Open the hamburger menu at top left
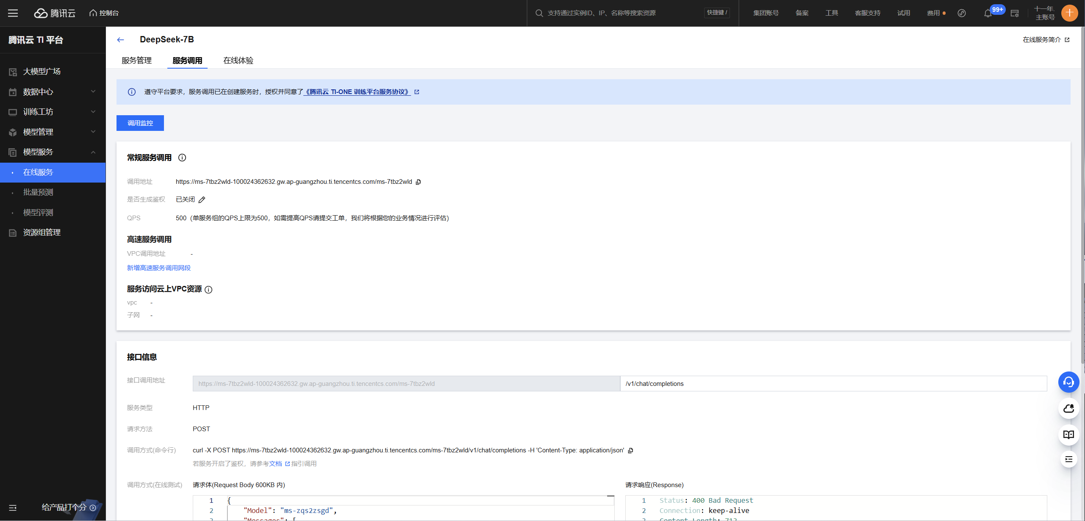Viewport: 1085px width, 521px height. click(x=13, y=13)
